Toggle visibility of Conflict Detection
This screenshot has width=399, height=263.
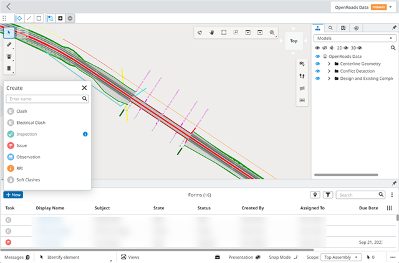pyautogui.click(x=317, y=71)
